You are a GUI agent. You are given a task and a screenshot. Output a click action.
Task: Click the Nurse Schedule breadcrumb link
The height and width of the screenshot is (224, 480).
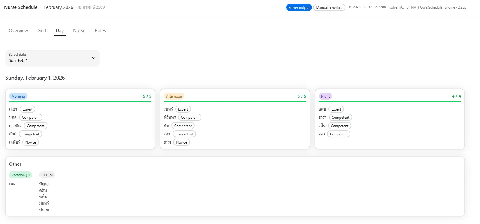21,7
